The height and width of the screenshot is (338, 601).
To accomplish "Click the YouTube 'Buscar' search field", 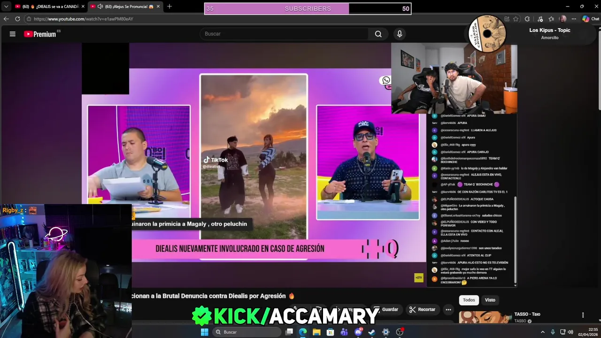I will tap(284, 34).
